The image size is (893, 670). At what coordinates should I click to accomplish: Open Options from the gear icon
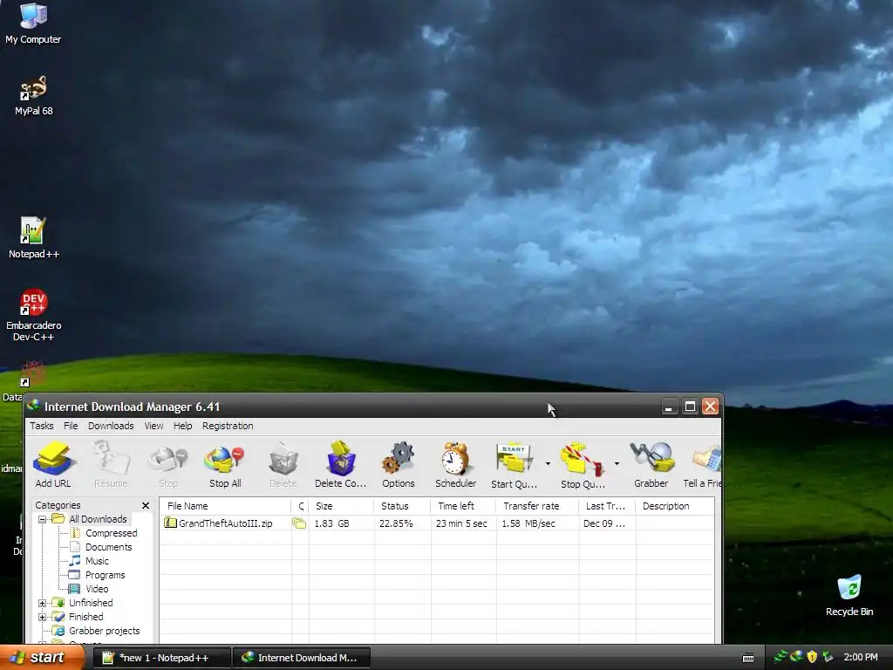pos(398,459)
